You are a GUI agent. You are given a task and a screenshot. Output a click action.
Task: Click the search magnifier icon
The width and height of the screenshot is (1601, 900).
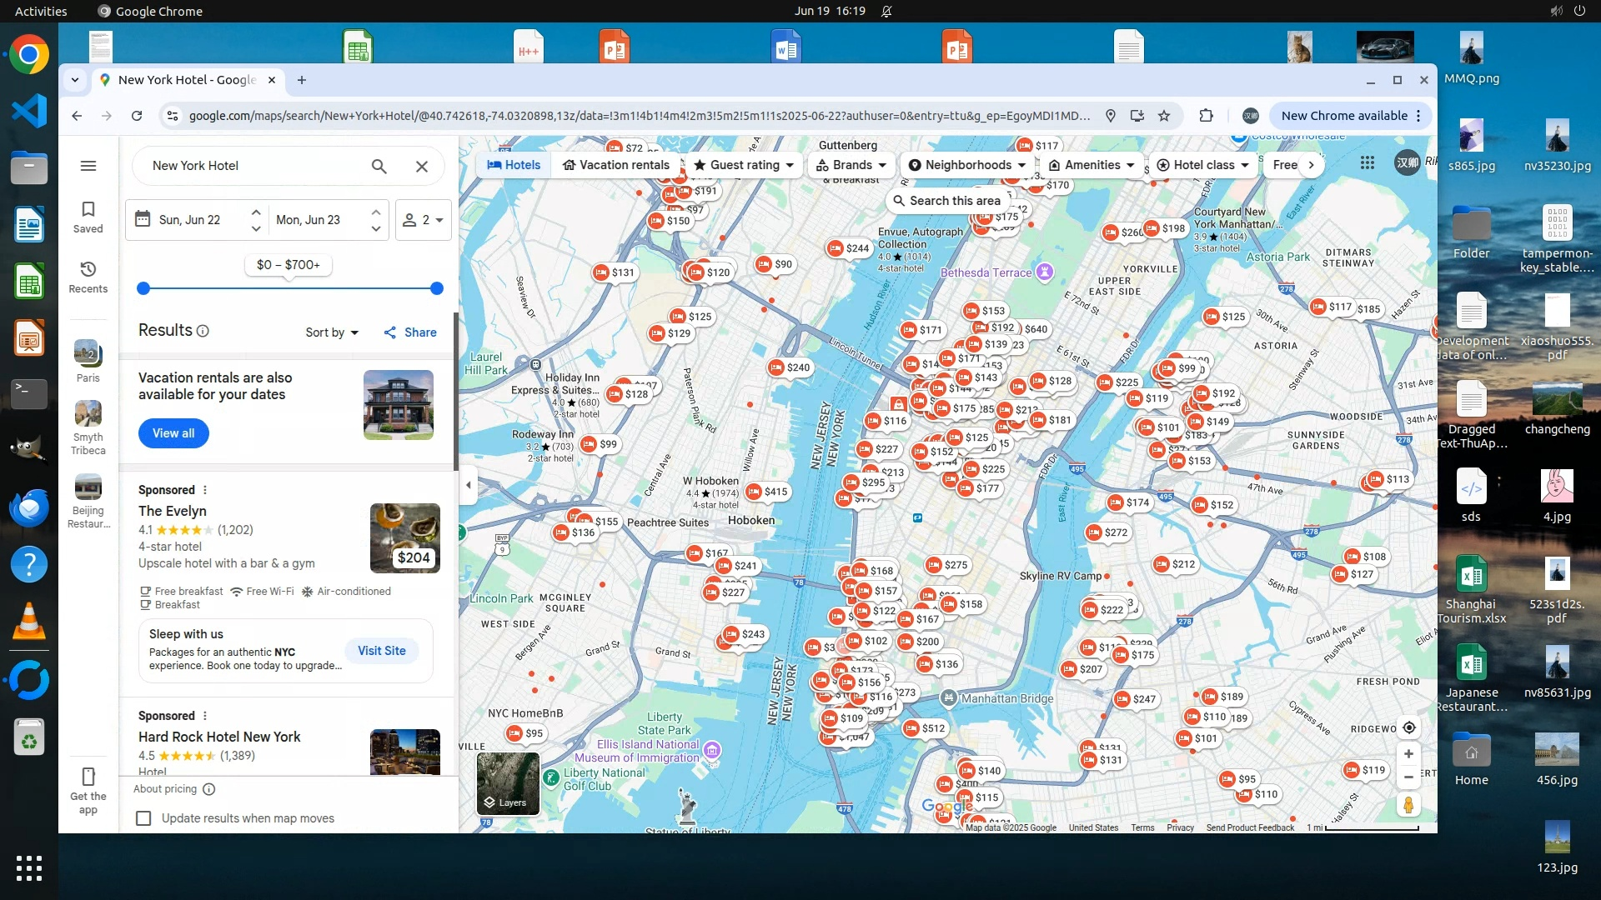point(379,167)
